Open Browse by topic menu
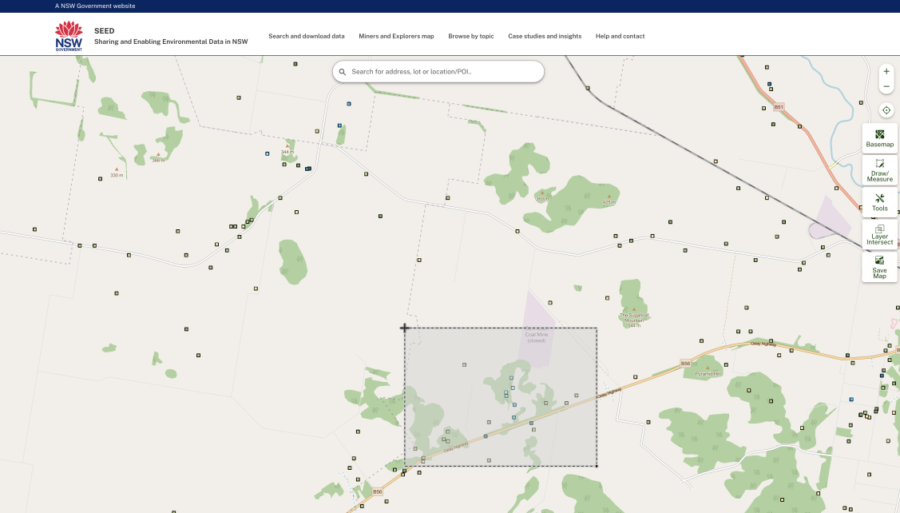This screenshot has width=900, height=513. (470, 36)
